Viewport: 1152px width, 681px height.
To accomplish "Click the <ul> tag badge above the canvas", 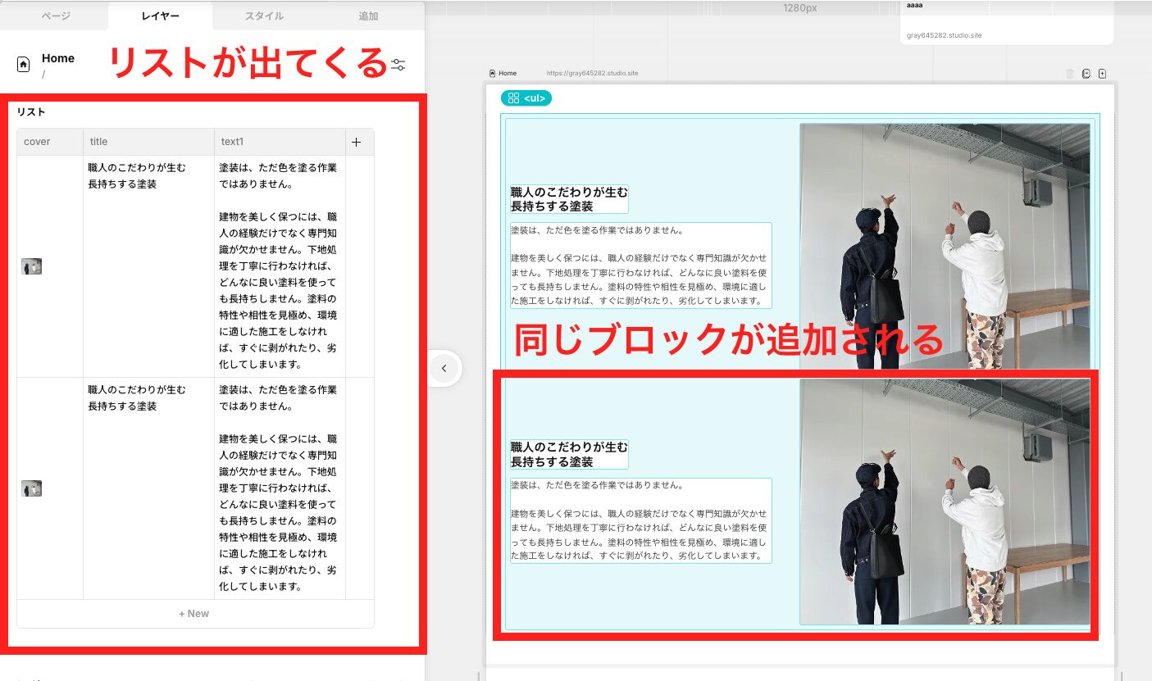I will point(534,98).
